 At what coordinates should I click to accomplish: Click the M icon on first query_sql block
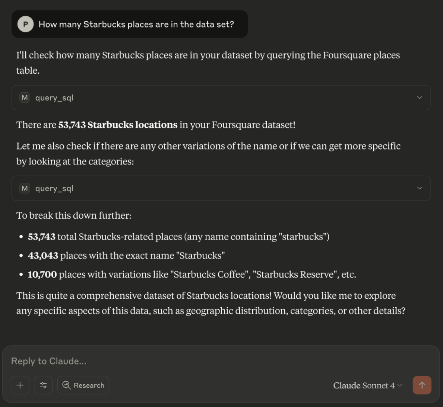point(25,97)
